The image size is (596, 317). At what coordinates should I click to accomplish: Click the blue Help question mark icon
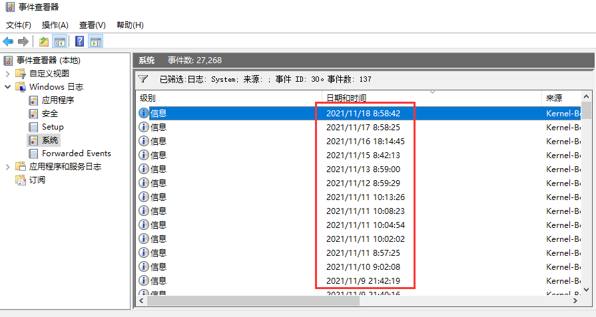pyautogui.click(x=80, y=42)
